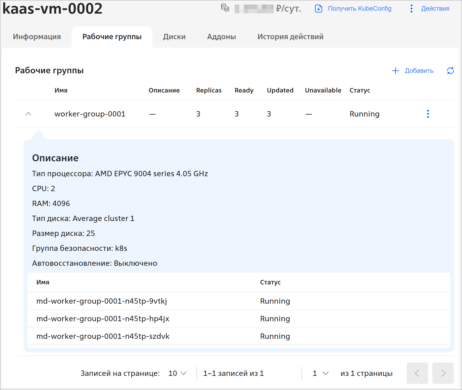Open the records per page dropdown
The image size is (462, 390).
(177, 373)
